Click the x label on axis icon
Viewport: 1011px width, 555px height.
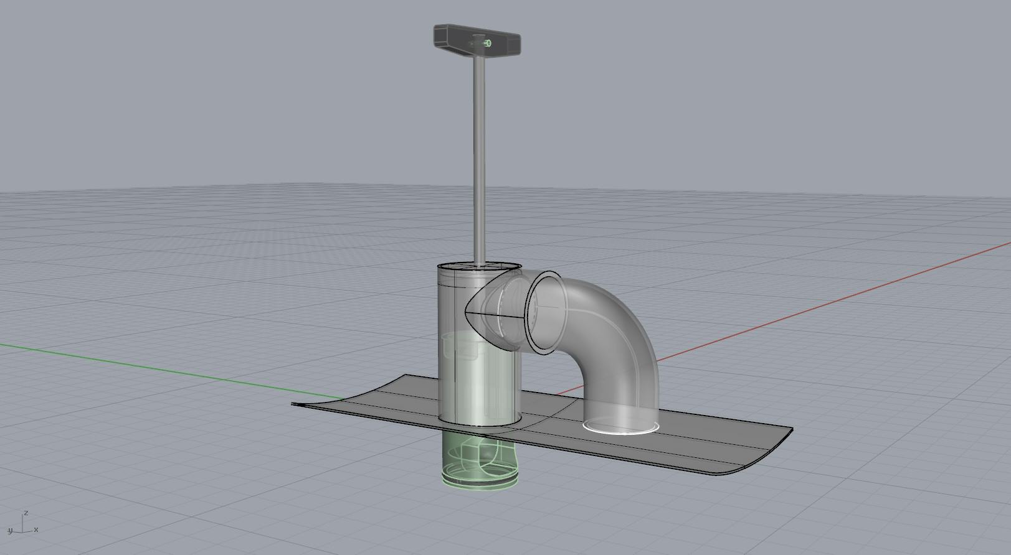[x=36, y=529]
